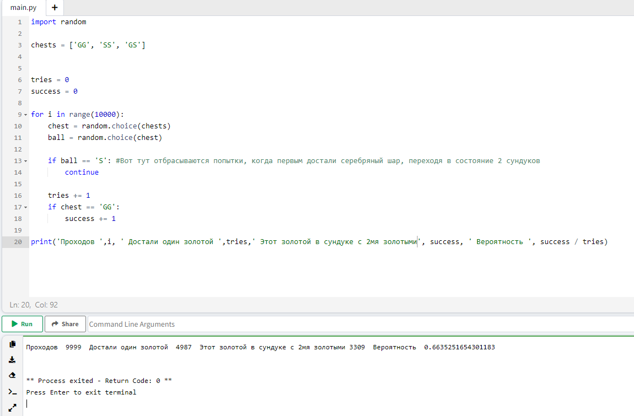Click line number 20 in the gutter
The width and height of the screenshot is (634, 416).
[x=19, y=242]
